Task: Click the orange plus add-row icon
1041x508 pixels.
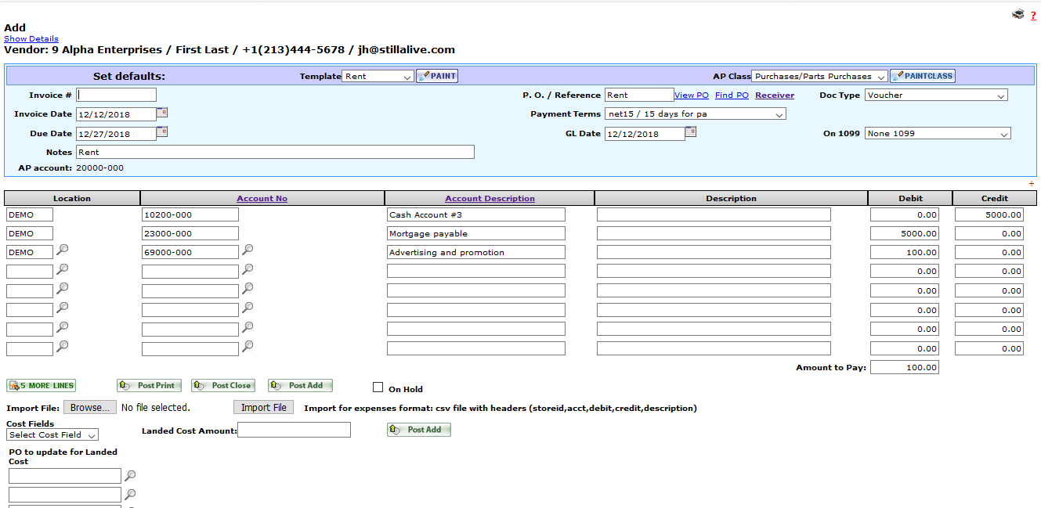Action: [1032, 184]
